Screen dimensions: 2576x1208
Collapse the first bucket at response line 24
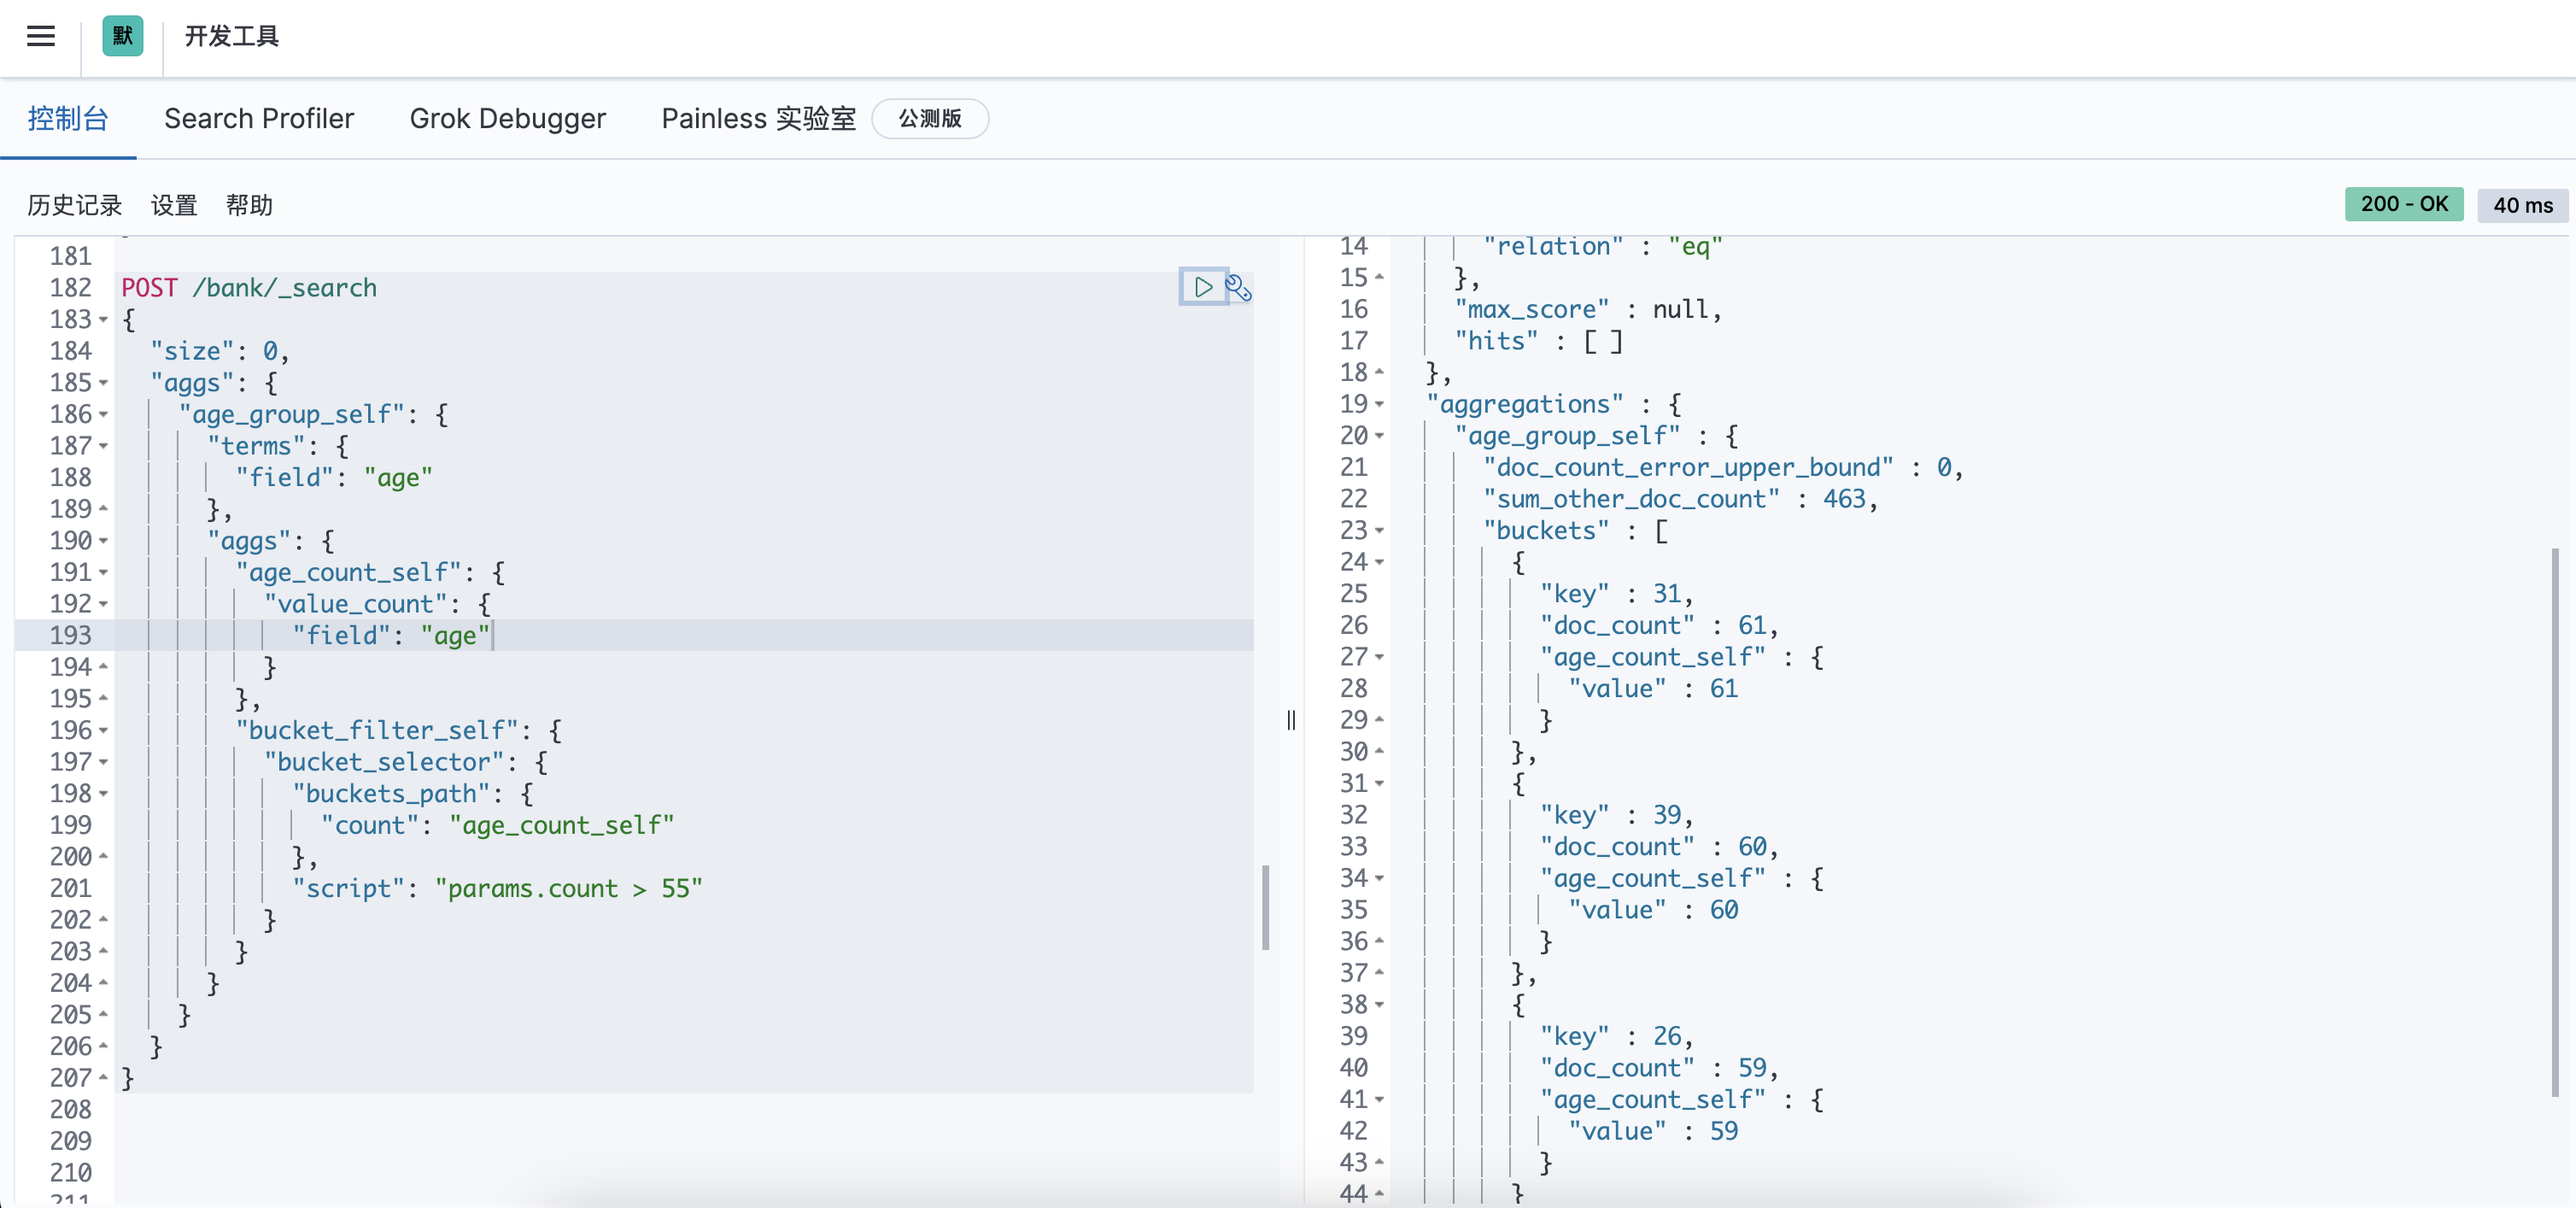[x=1379, y=562]
